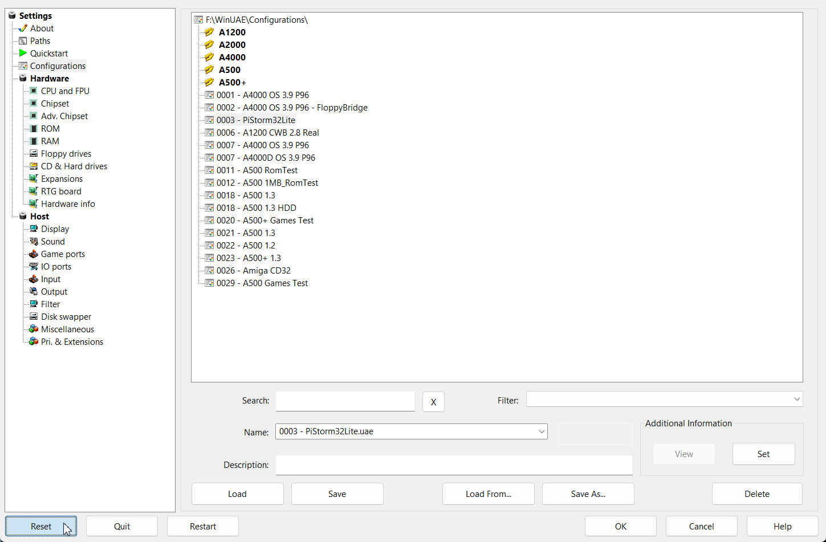Select 0006 - A1200 CWB 2.8 Real

268,133
